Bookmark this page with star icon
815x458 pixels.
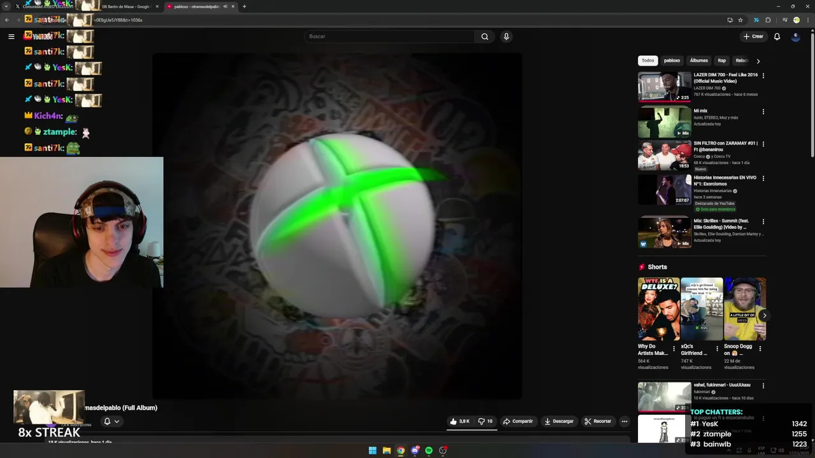click(x=741, y=20)
